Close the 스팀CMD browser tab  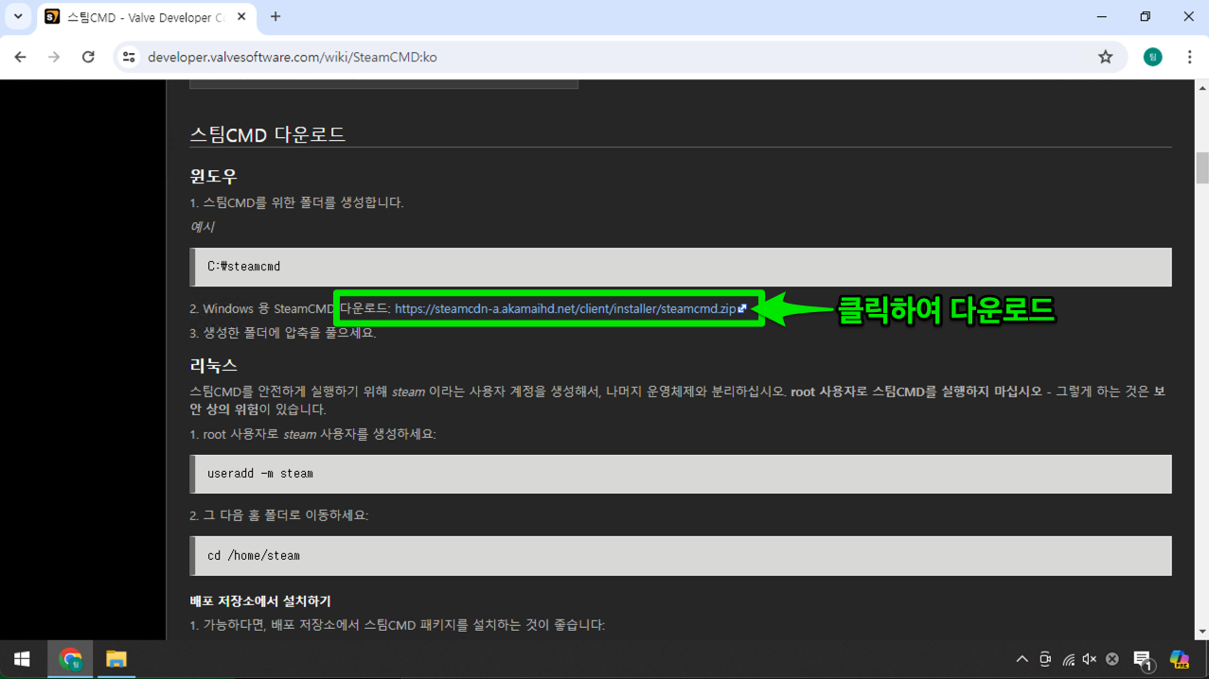coord(241,16)
